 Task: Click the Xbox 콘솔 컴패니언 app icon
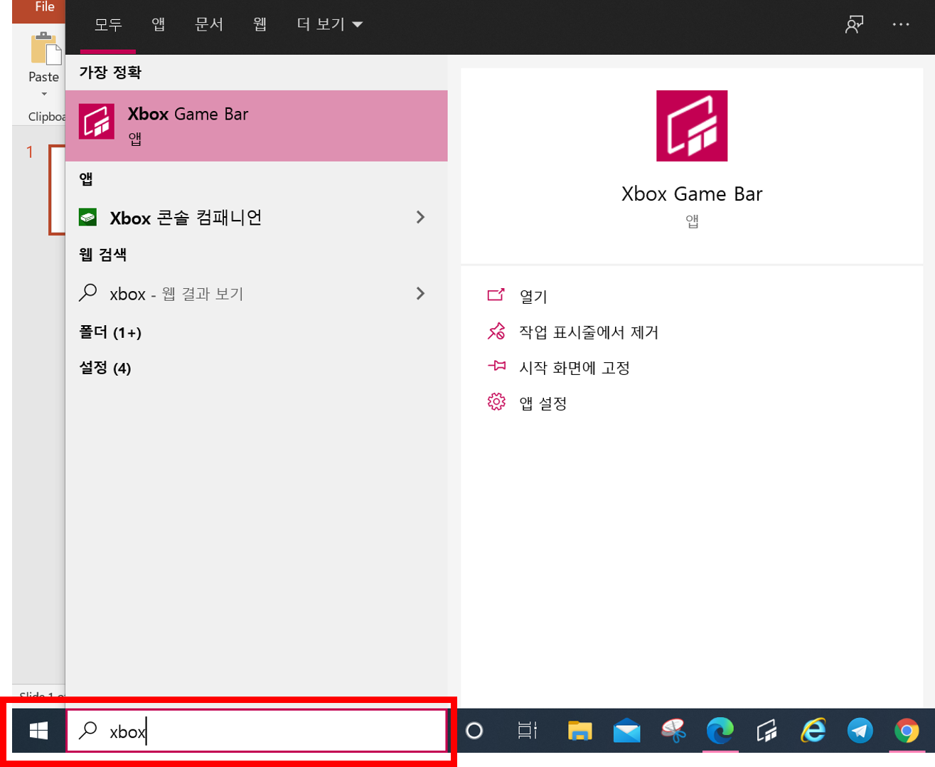coord(88,217)
